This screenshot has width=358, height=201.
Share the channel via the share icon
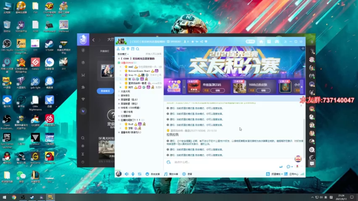[201, 42]
